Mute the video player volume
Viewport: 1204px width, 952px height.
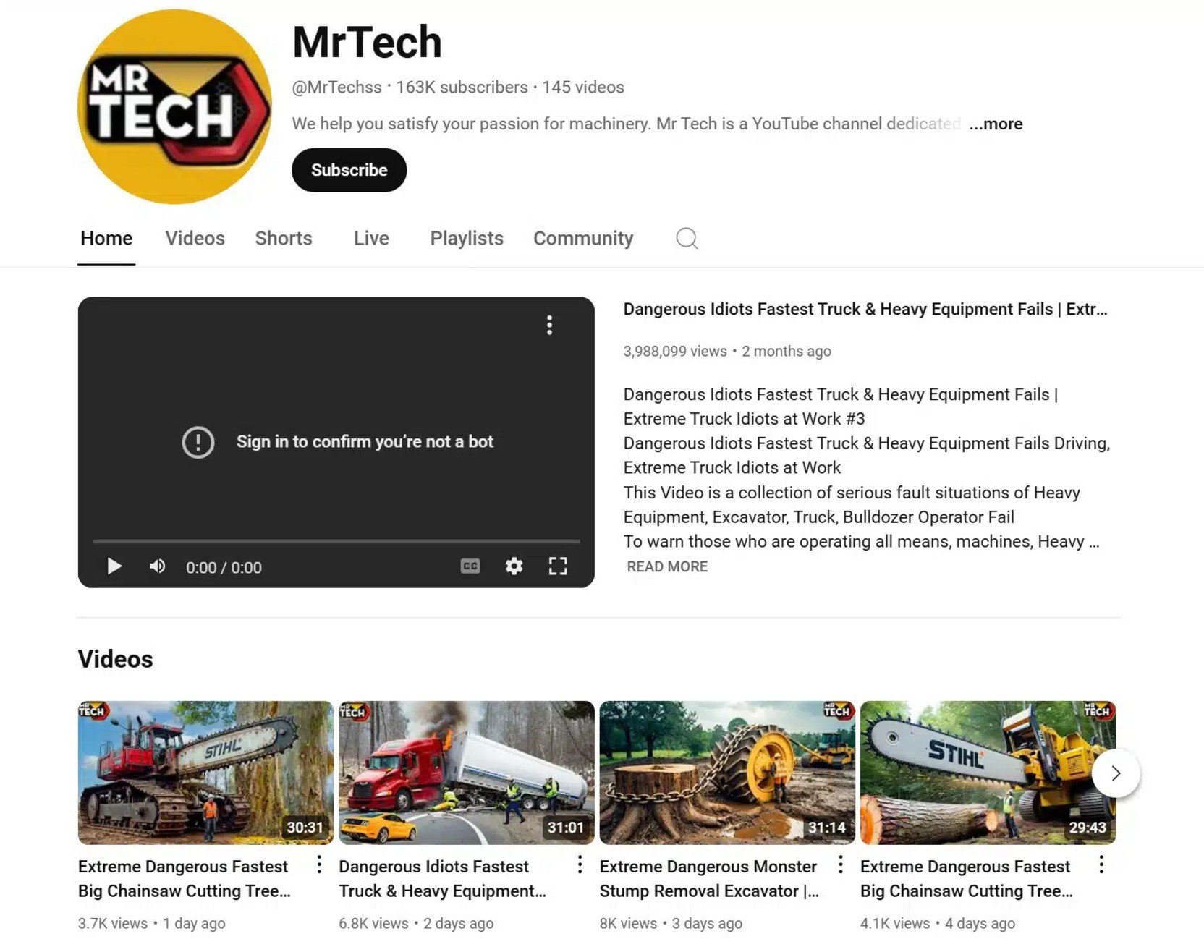click(x=157, y=566)
